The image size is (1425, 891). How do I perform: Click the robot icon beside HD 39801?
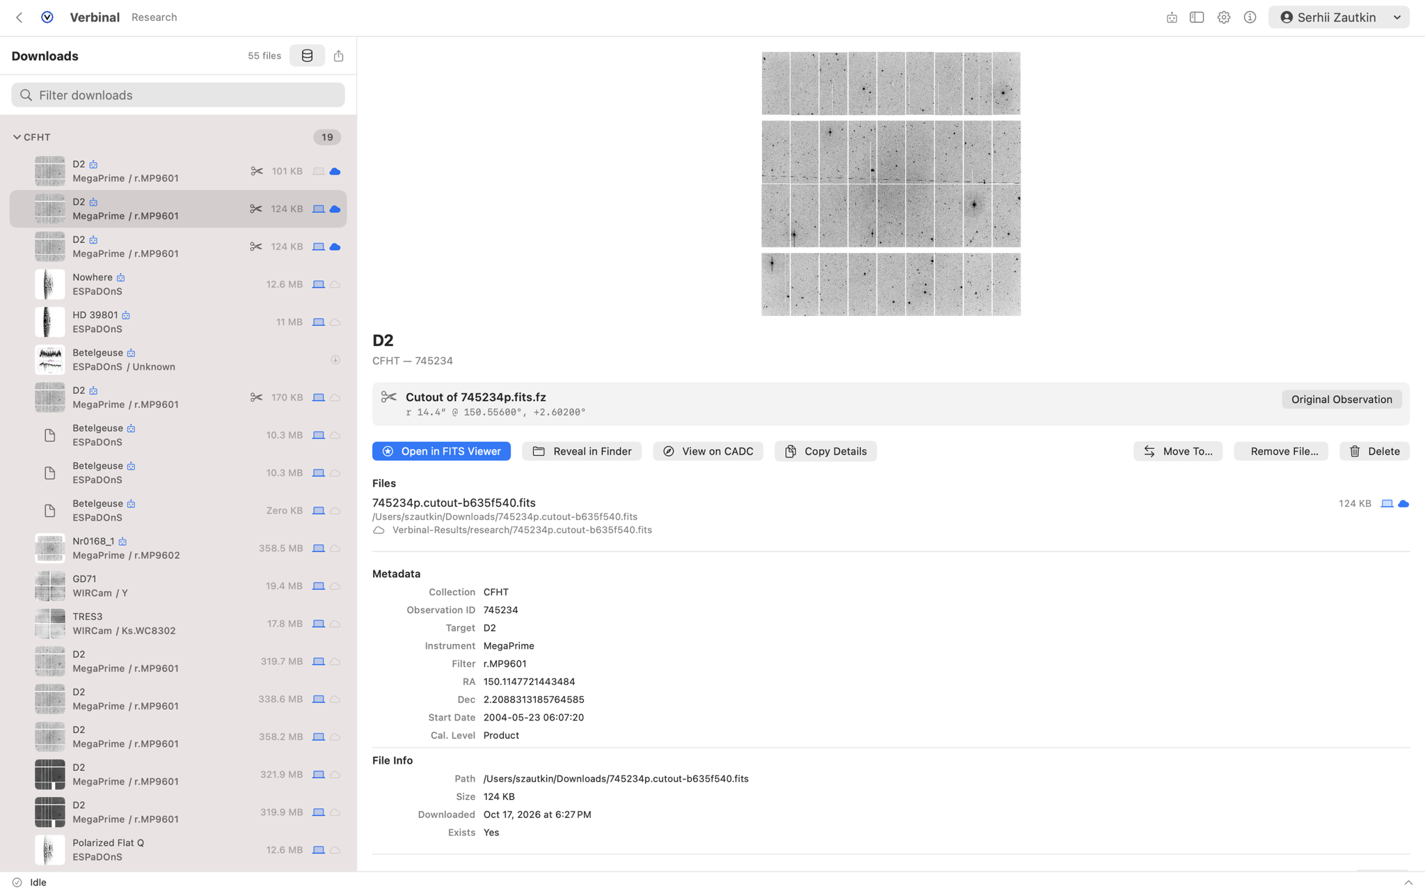(x=126, y=315)
